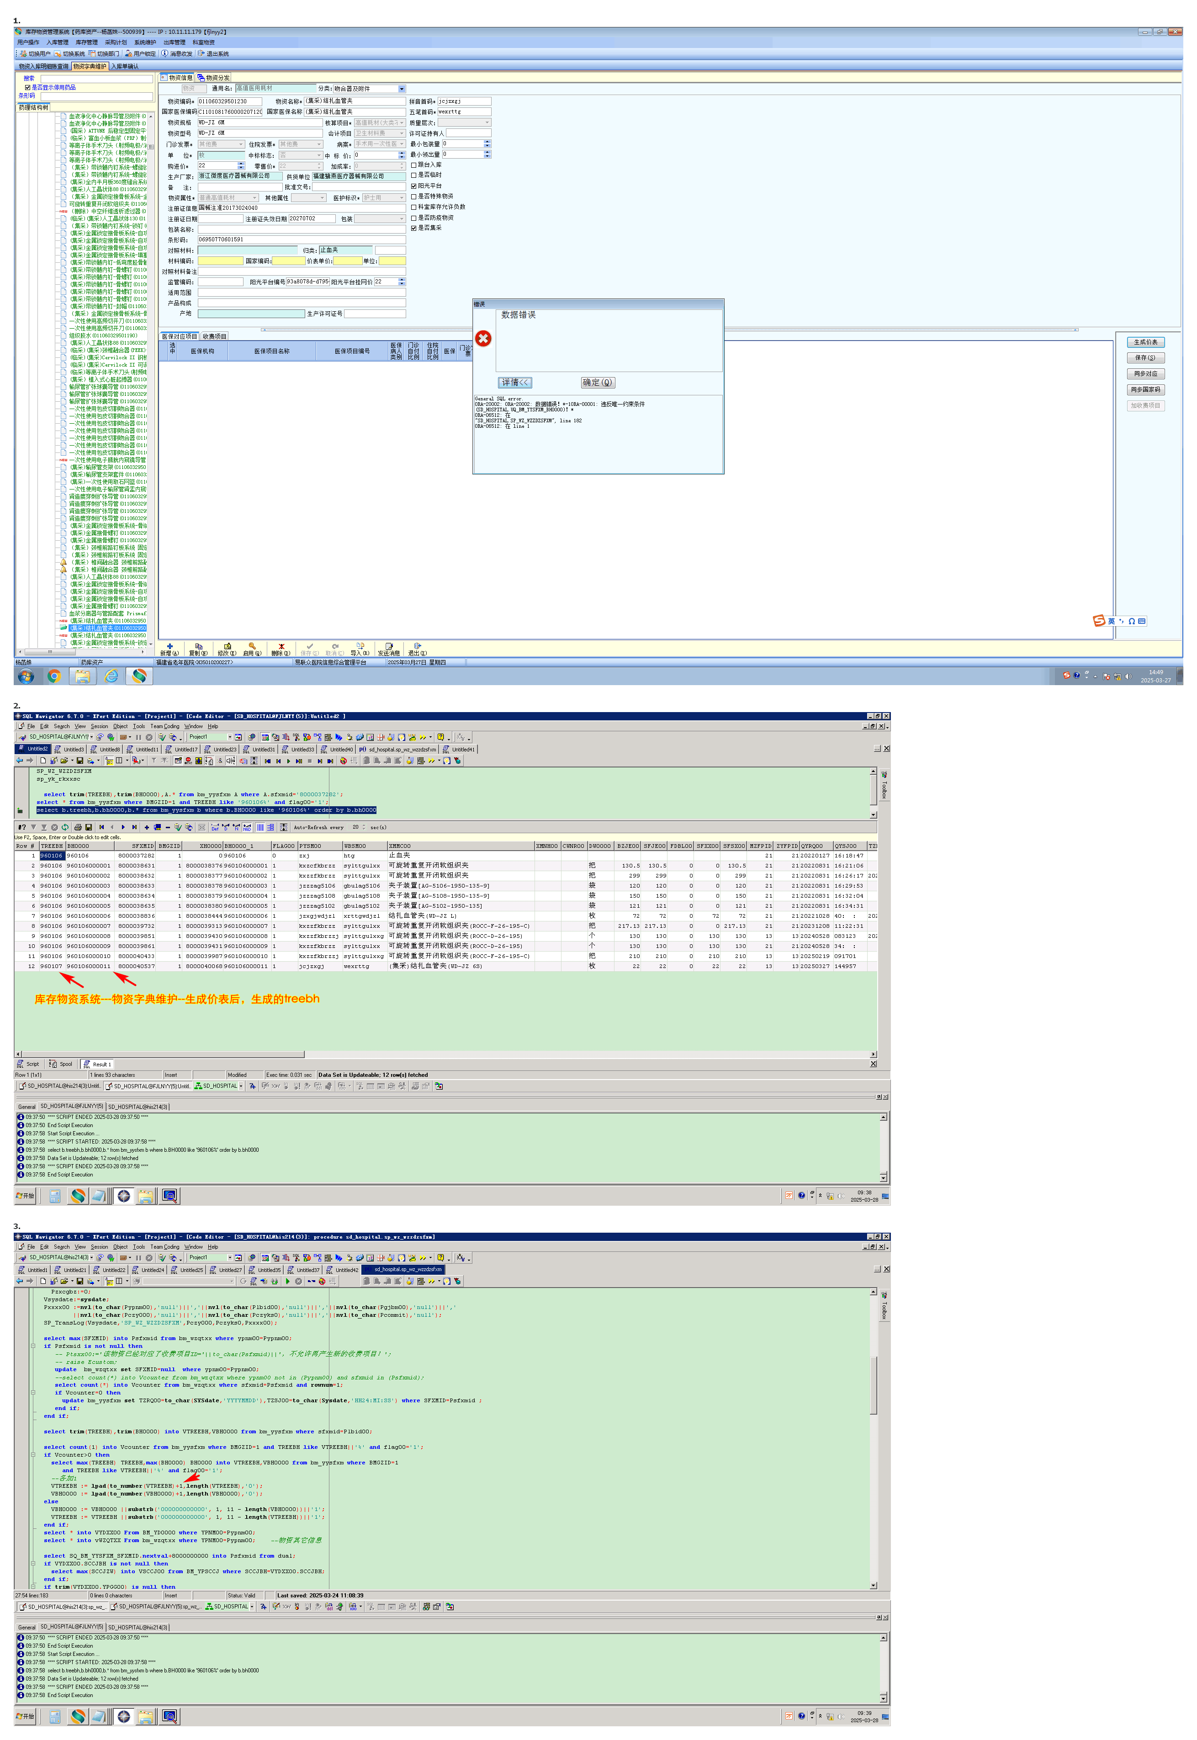Click the 切换用户 switch user icon
The width and height of the screenshot is (1197, 1740).
click(23, 54)
